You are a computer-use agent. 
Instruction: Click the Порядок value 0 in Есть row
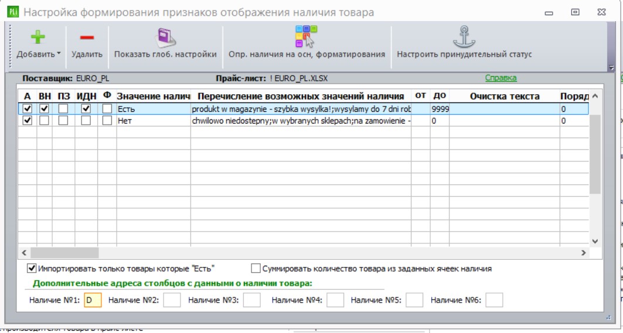click(x=574, y=109)
